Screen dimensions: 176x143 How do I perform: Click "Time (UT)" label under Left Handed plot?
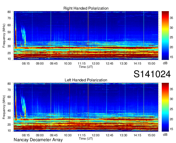[86, 139]
